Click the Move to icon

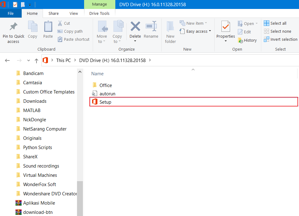[103, 26]
